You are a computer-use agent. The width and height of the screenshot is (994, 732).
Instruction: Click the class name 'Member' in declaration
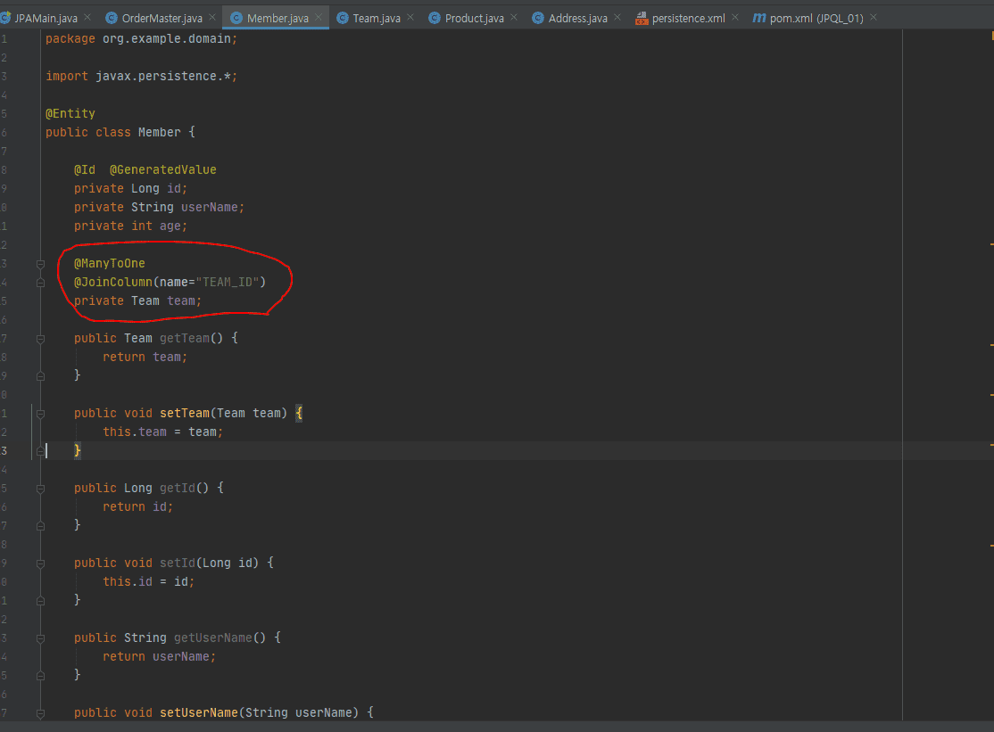pyautogui.click(x=159, y=132)
